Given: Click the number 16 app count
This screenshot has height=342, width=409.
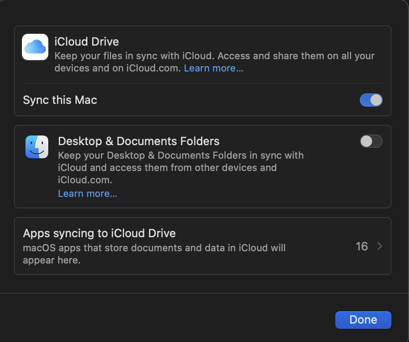Looking at the screenshot, I should pyautogui.click(x=362, y=246).
